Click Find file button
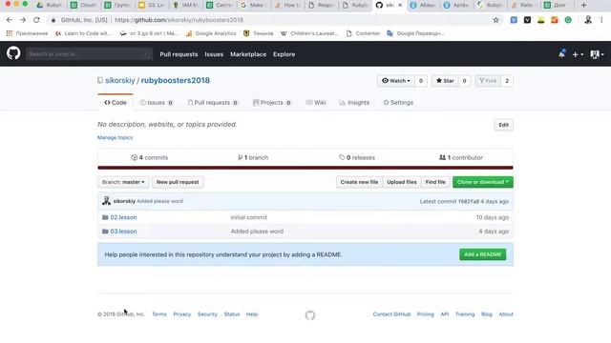Viewport: 611px width, 343px height. 435,182
